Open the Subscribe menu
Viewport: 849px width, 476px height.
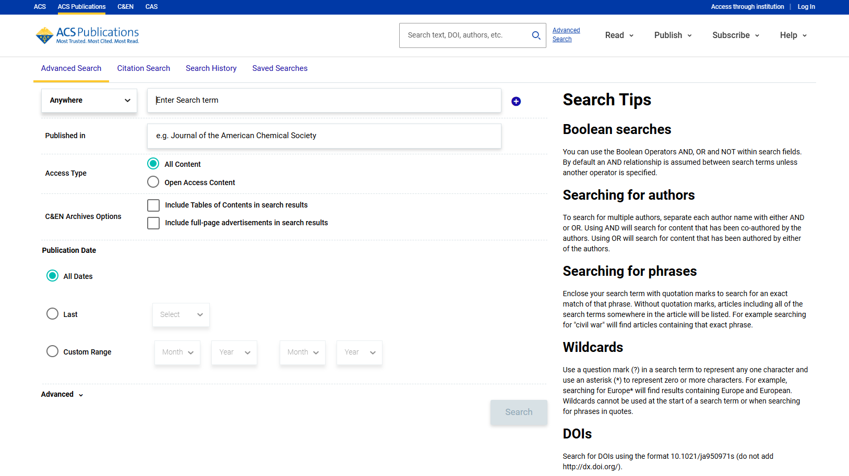[x=736, y=35]
